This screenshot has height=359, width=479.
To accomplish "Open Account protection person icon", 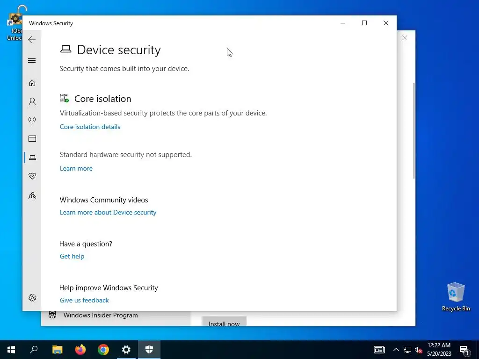I will pos(32,101).
